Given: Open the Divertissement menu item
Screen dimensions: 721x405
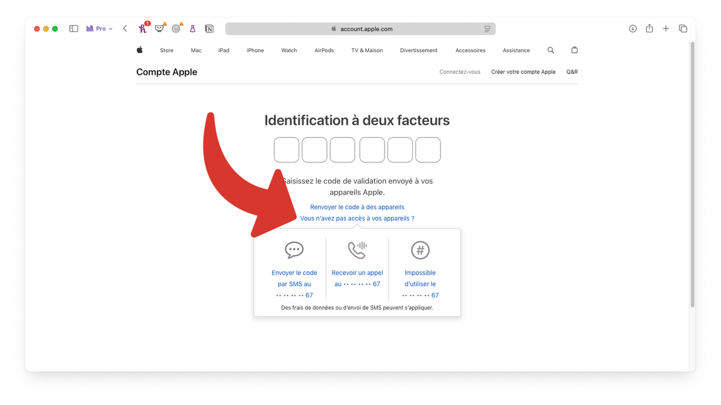Looking at the screenshot, I should pyautogui.click(x=419, y=50).
